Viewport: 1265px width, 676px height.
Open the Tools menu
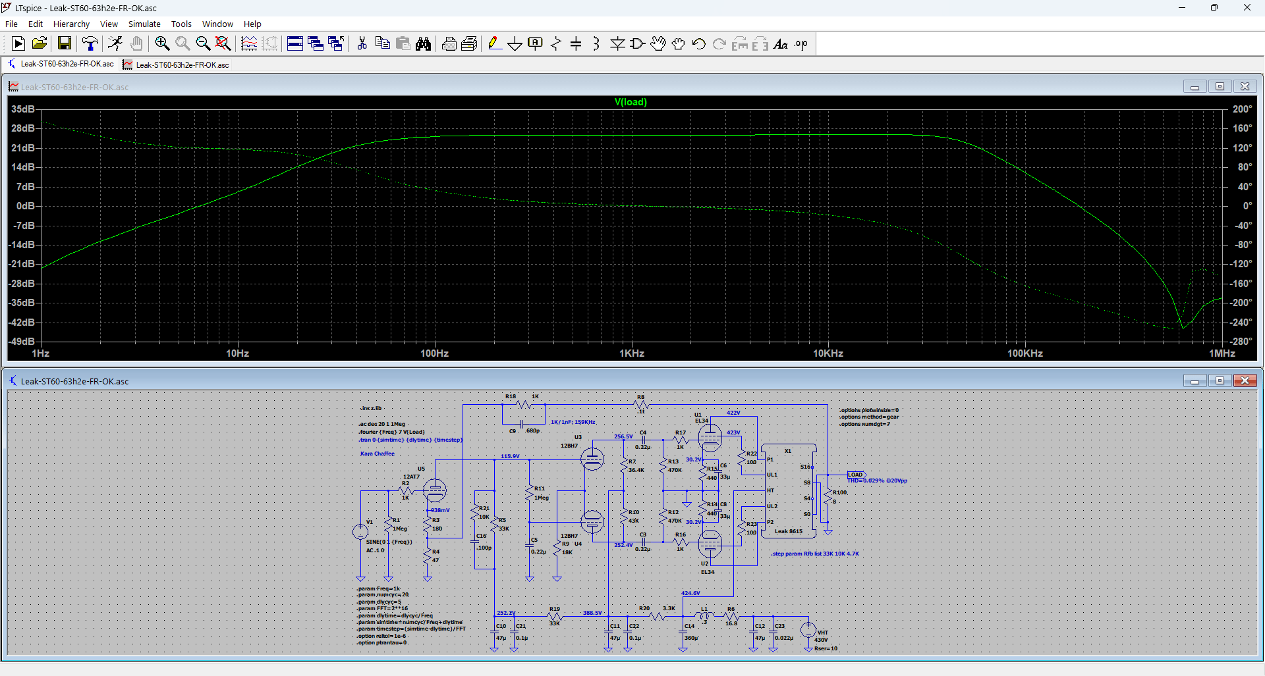tap(181, 24)
